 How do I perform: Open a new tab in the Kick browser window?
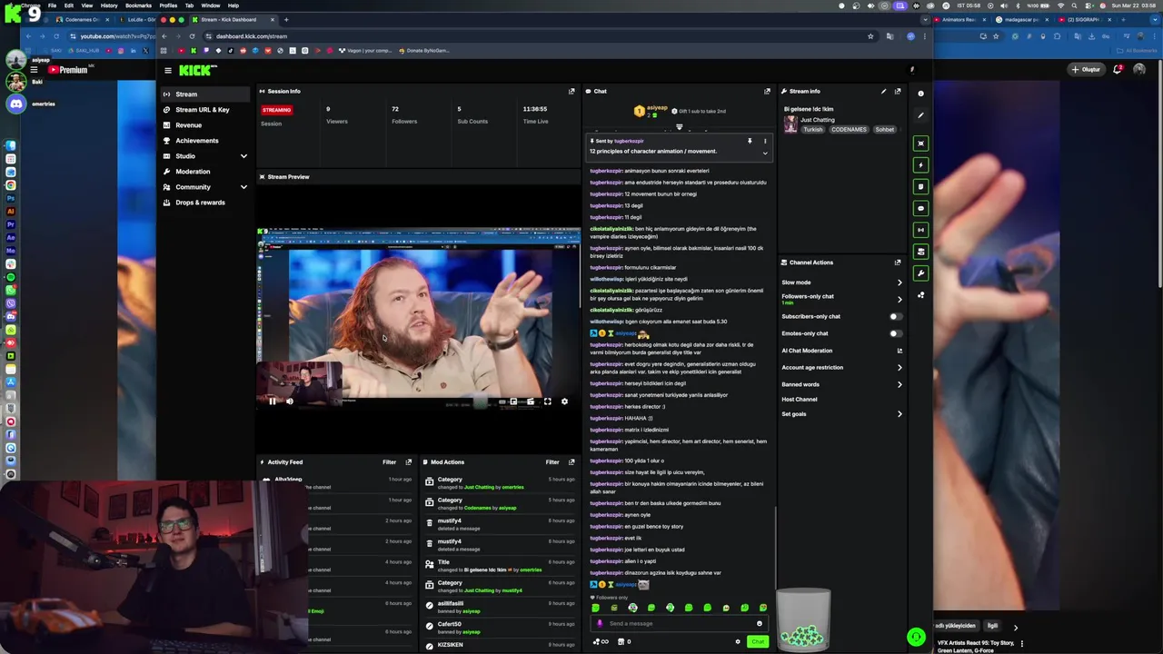286,19
